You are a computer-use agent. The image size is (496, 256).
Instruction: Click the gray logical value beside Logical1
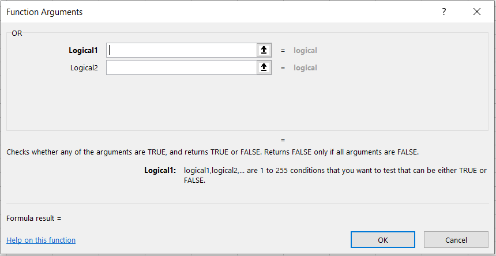(x=305, y=50)
